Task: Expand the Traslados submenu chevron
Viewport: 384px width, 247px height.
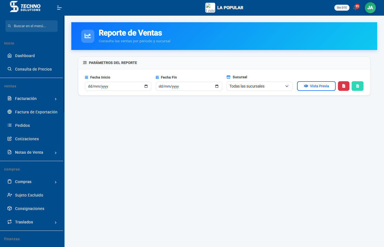Action: click(56, 222)
